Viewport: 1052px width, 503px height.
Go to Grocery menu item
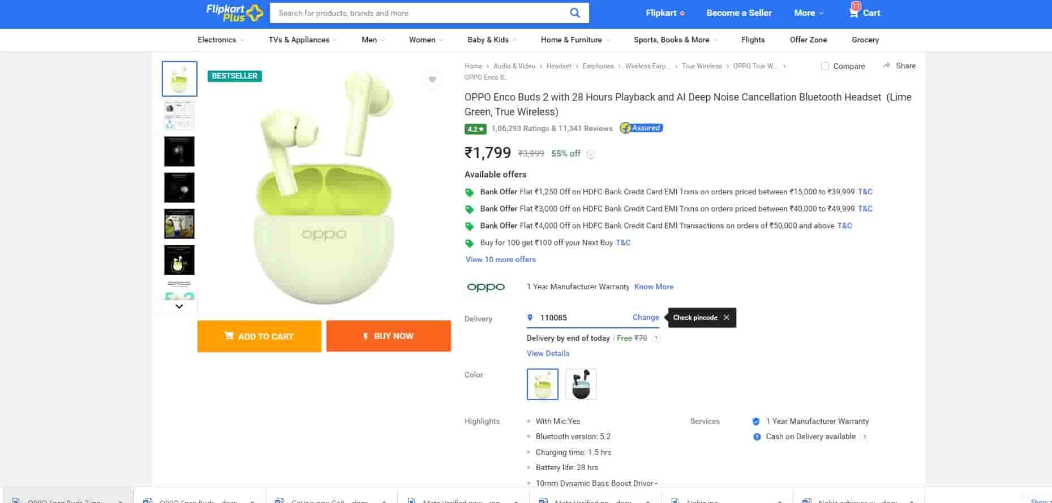[865, 40]
